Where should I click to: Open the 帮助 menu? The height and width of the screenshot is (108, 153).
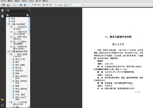[45, 1]
